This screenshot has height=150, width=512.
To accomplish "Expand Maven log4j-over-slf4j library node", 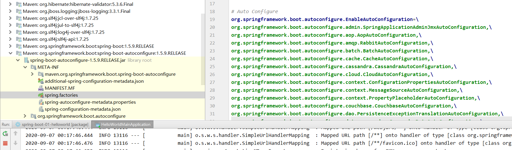I will (x=10, y=32).
